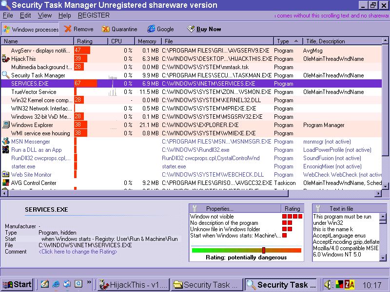Select the starter.exe process row
The height and width of the screenshot is (292, 390).
pyautogui.click(x=192, y=166)
